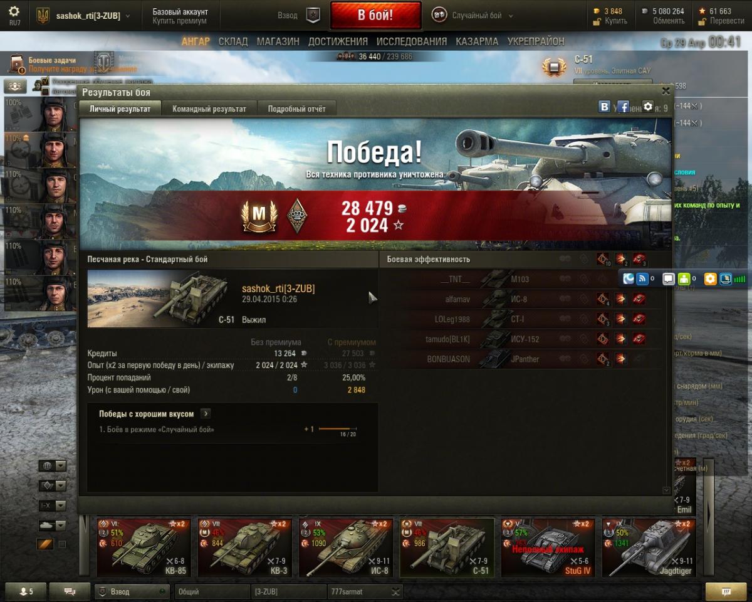Share battle result to VK icon
752x602 pixels.
tap(604, 107)
